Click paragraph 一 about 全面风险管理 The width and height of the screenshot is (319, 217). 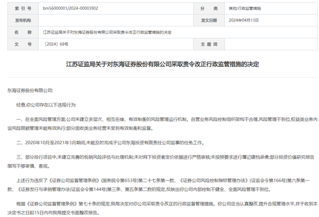(162, 124)
